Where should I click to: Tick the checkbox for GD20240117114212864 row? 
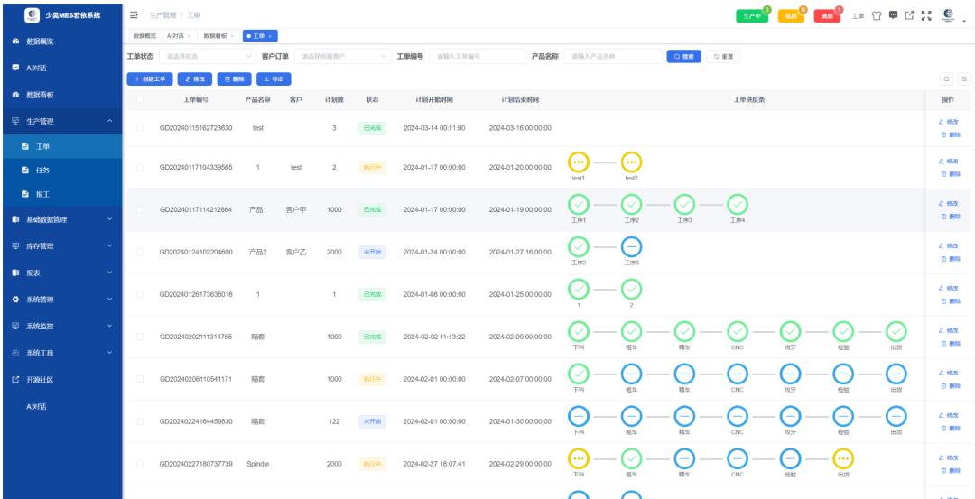click(140, 209)
